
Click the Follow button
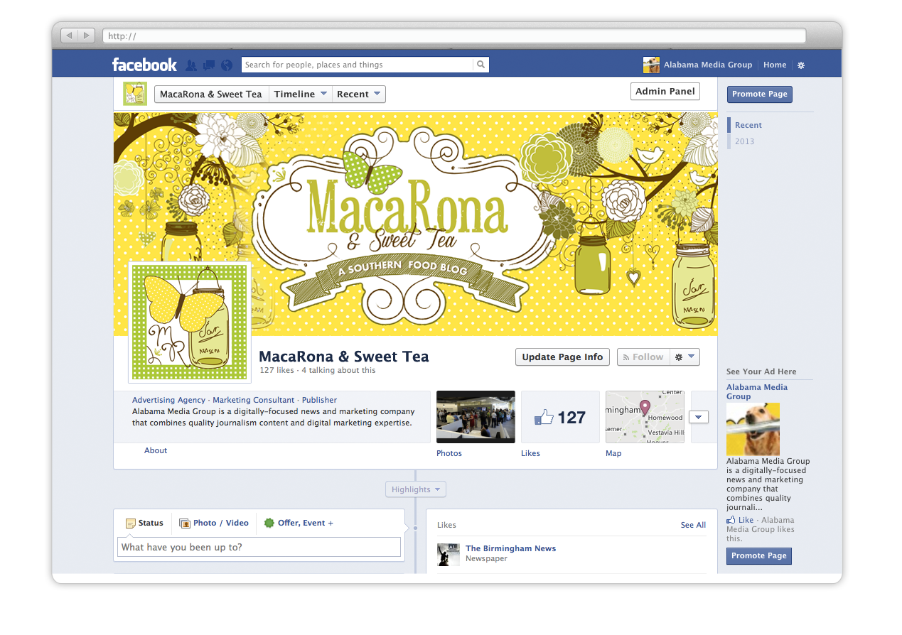click(x=643, y=357)
